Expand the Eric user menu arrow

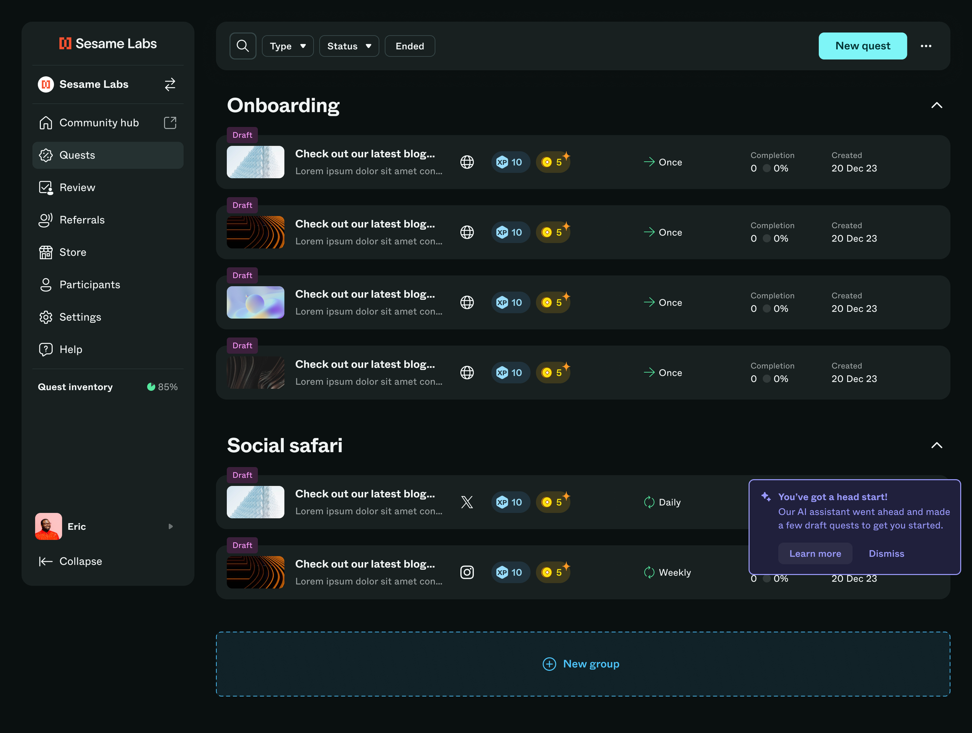(x=171, y=527)
